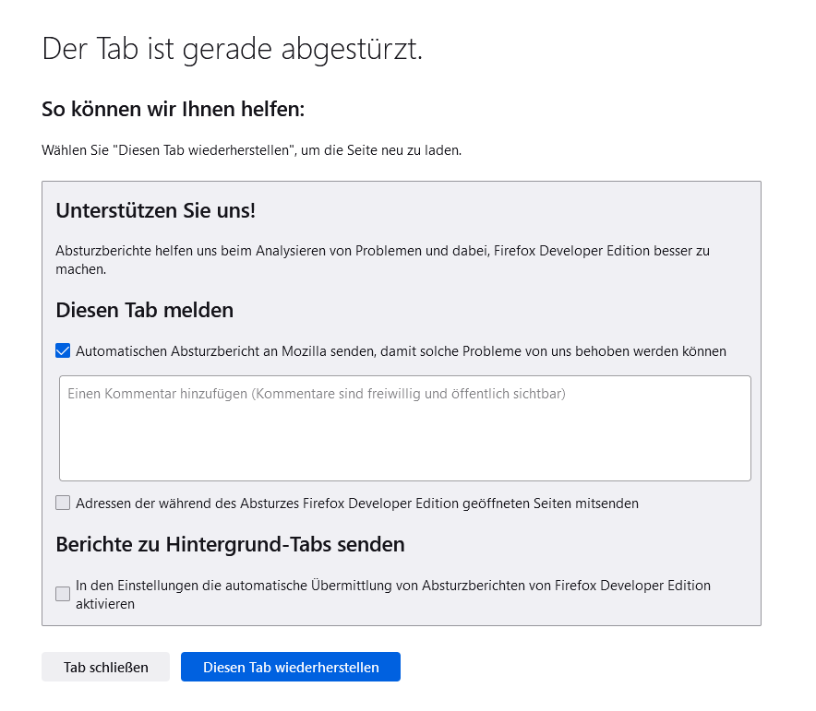Screen dimensions: 816x711
Task: Click the "Diesen Tab melden" heading
Action: (x=145, y=310)
